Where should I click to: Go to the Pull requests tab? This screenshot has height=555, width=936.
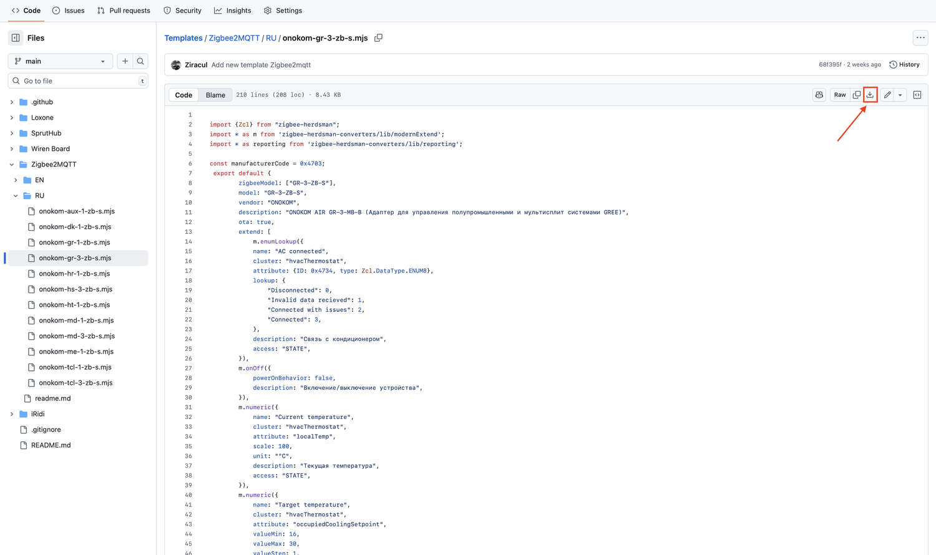click(124, 11)
